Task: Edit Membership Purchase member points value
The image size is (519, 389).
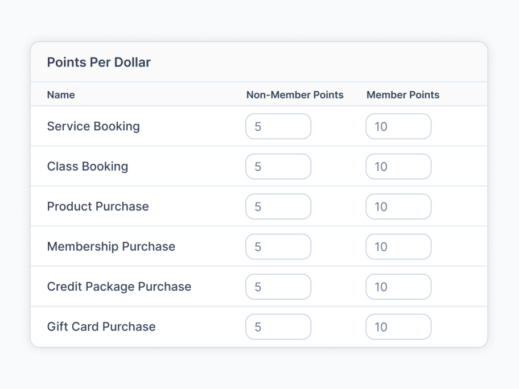Action: (x=398, y=246)
